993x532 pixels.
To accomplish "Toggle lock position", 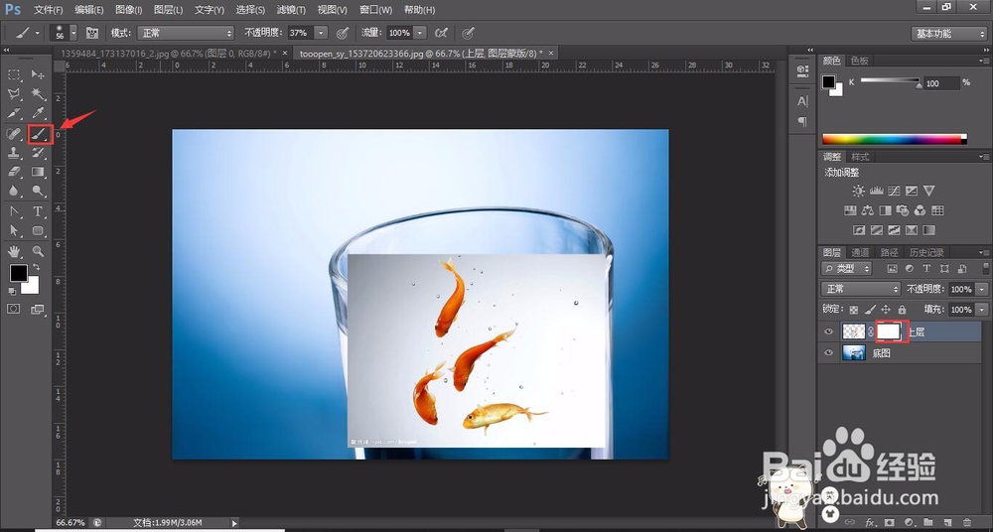I will (x=886, y=310).
